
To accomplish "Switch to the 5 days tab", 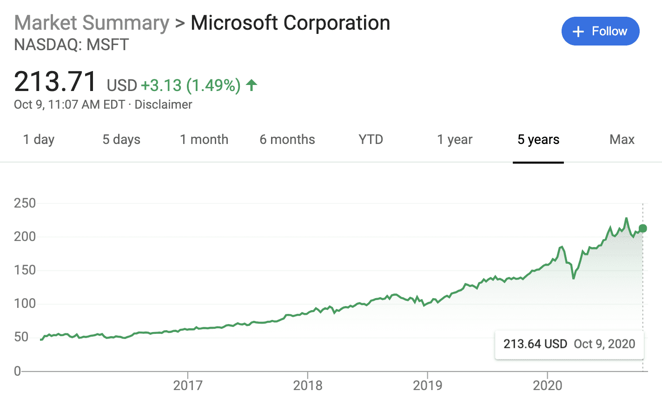I will (121, 140).
